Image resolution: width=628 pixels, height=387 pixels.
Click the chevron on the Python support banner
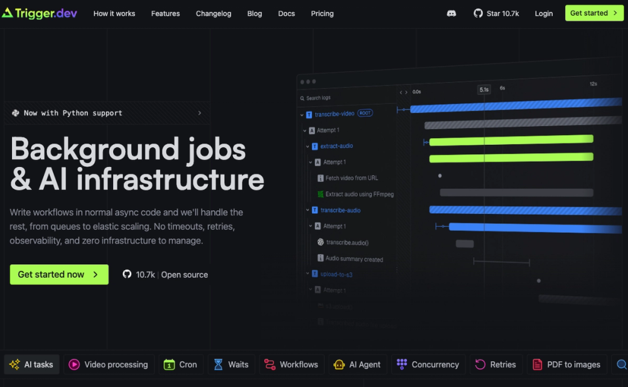[x=200, y=113]
